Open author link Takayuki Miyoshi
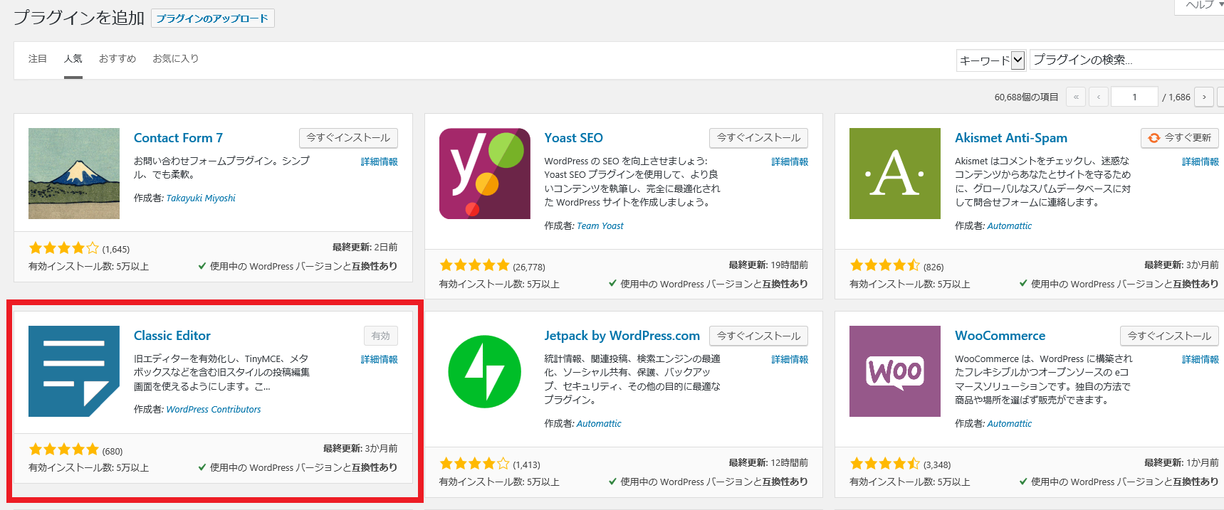1224x510 pixels. [201, 198]
